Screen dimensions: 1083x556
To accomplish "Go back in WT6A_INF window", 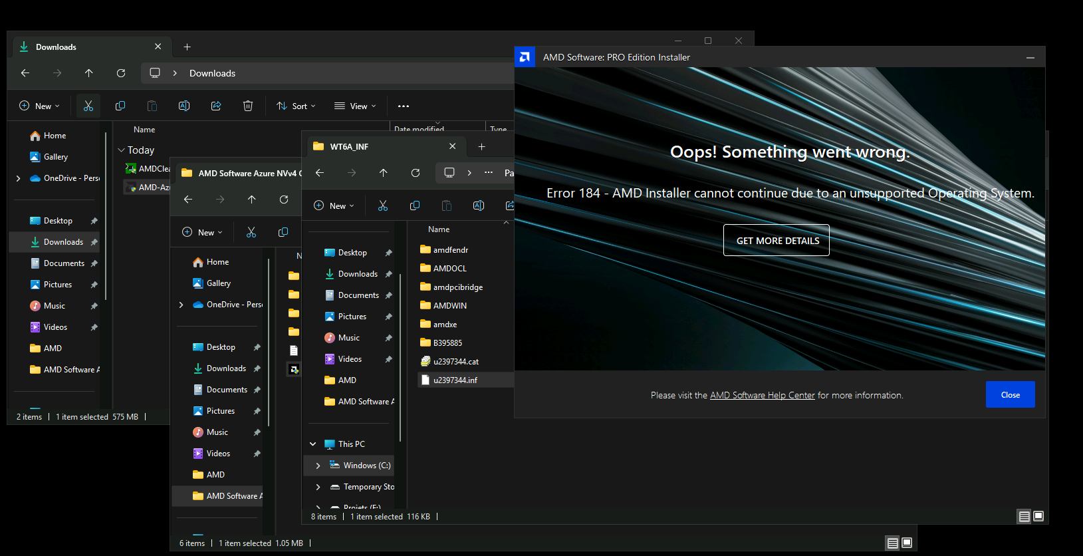I will [x=320, y=173].
